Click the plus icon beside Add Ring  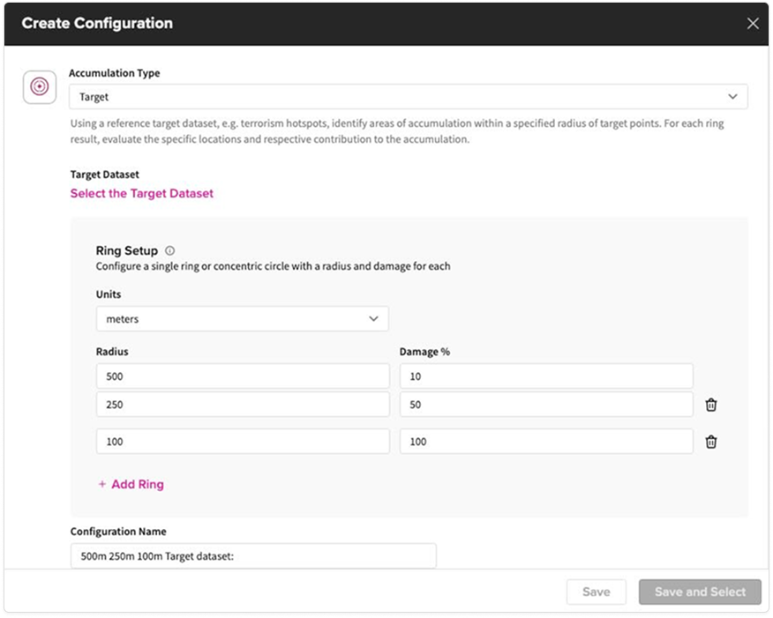tap(101, 484)
